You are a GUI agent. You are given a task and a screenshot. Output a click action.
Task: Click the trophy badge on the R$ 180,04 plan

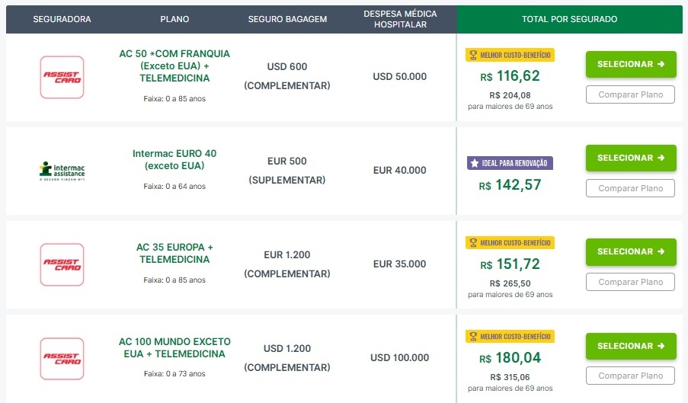(x=510, y=336)
